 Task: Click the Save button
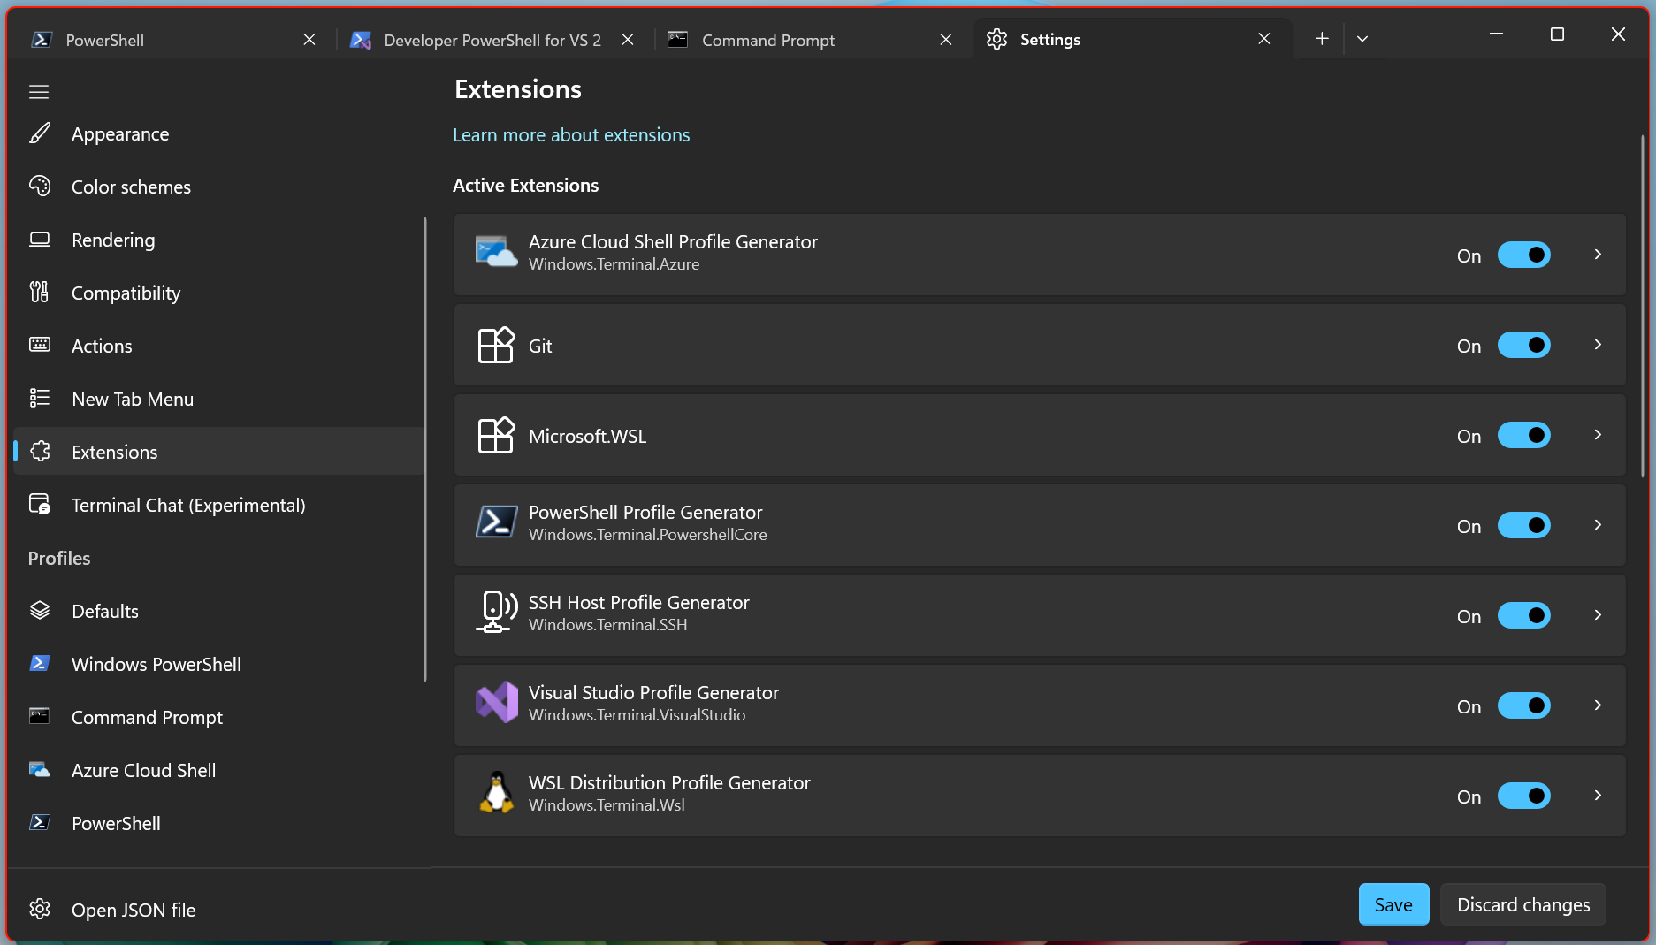pyautogui.click(x=1393, y=904)
